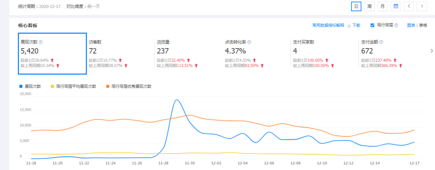Image resolution: width=435 pixels, height=170 pixels.
Task: Select the 日 daily period tab
Action: tap(356, 6)
